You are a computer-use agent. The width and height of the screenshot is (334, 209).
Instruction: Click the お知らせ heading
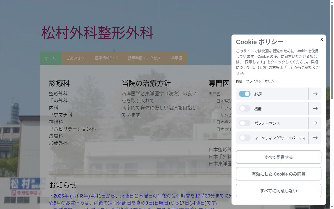pyautogui.click(x=63, y=185)
